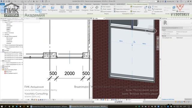Viewport: 192px width, 108px height.
Task: Click the Favorites star icon in title bar
Action: [163, 1]
